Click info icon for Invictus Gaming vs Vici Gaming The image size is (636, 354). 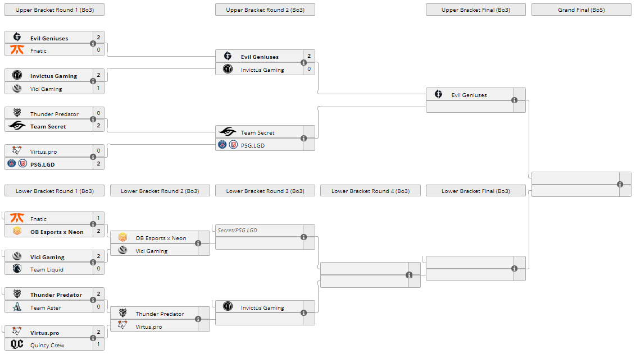93,81
